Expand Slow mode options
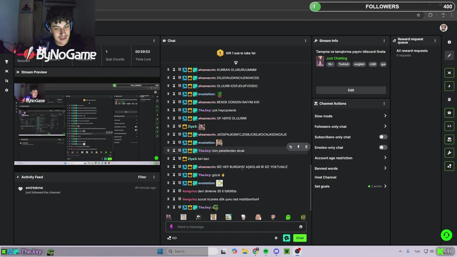This screenshot has height=257, width=457. click(385, 116)
